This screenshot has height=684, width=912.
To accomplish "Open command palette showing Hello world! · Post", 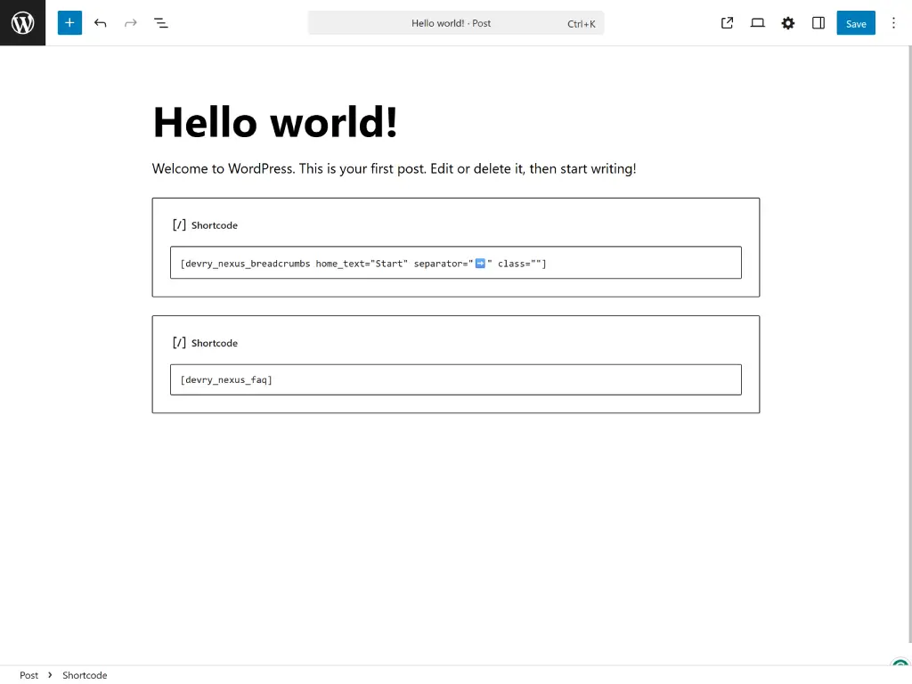I will tap(455, 23).
